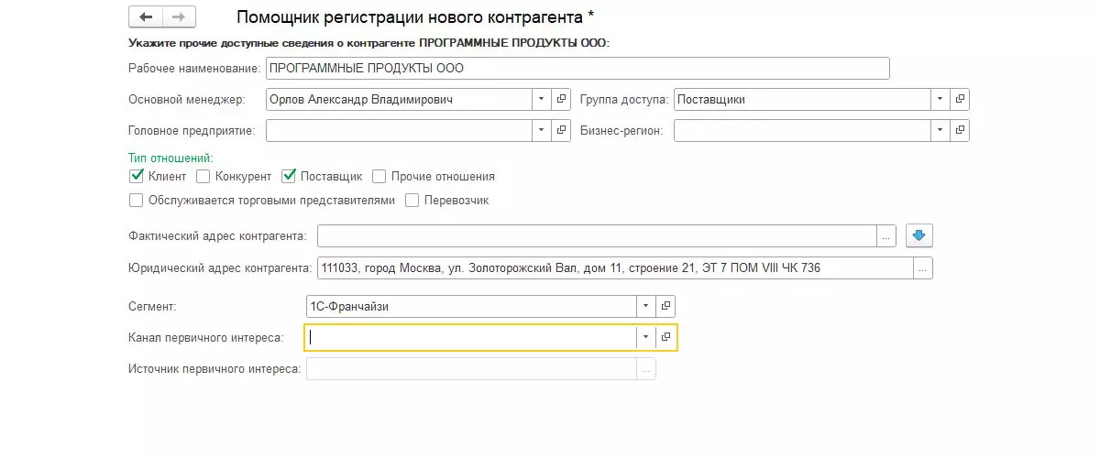Check Обслуживается торговыми представителями option
Image resolution: width=1100 pixels, height=458 pixels.
pyautogui.click(x=137, y=200)
